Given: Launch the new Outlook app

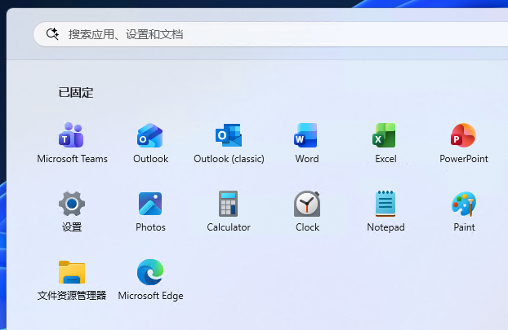Looking at the screenshot, I should tap(150, 135).
